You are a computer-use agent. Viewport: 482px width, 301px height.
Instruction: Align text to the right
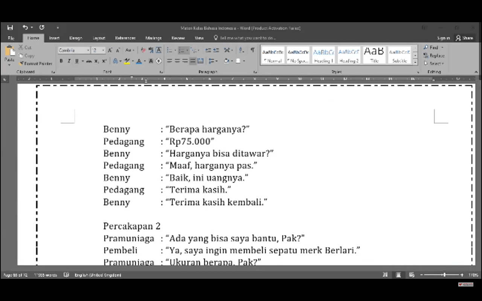click(185, 61)
